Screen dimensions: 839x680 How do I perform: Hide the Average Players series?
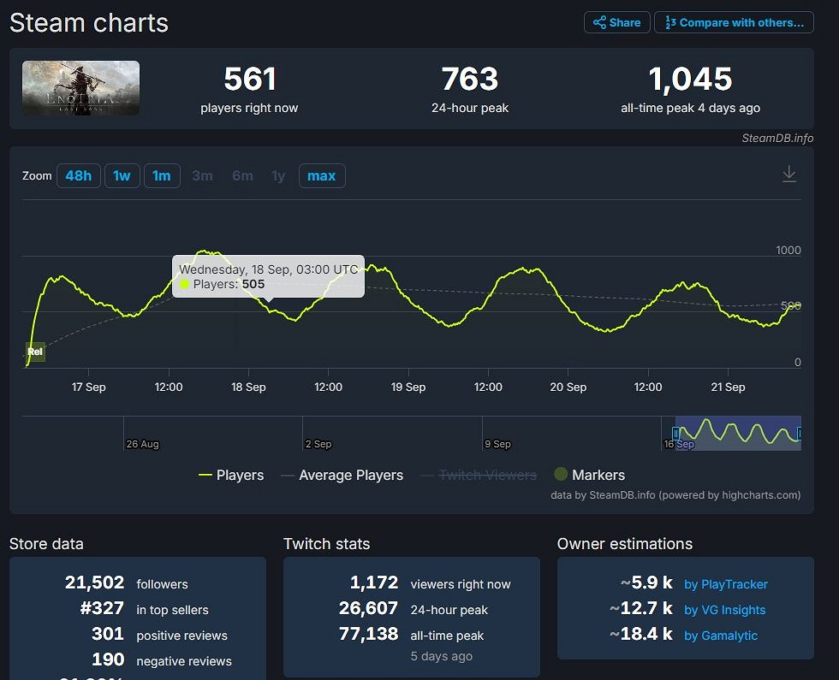[342, 476]
